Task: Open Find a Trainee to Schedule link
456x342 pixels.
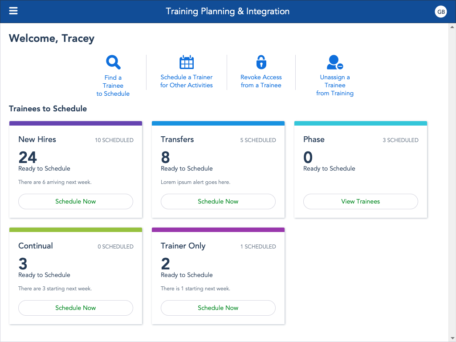Action: pyautogui.click(x=113, y=85)
